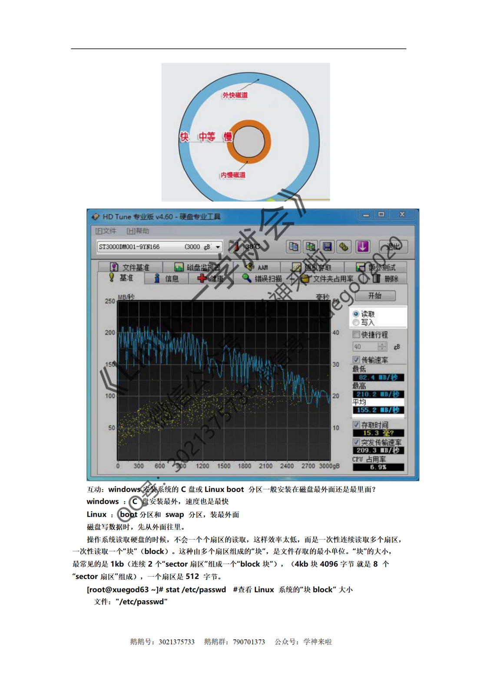Click the temperature reading 38°C
The image size is (477, 675).
click(x=253, y=247)
